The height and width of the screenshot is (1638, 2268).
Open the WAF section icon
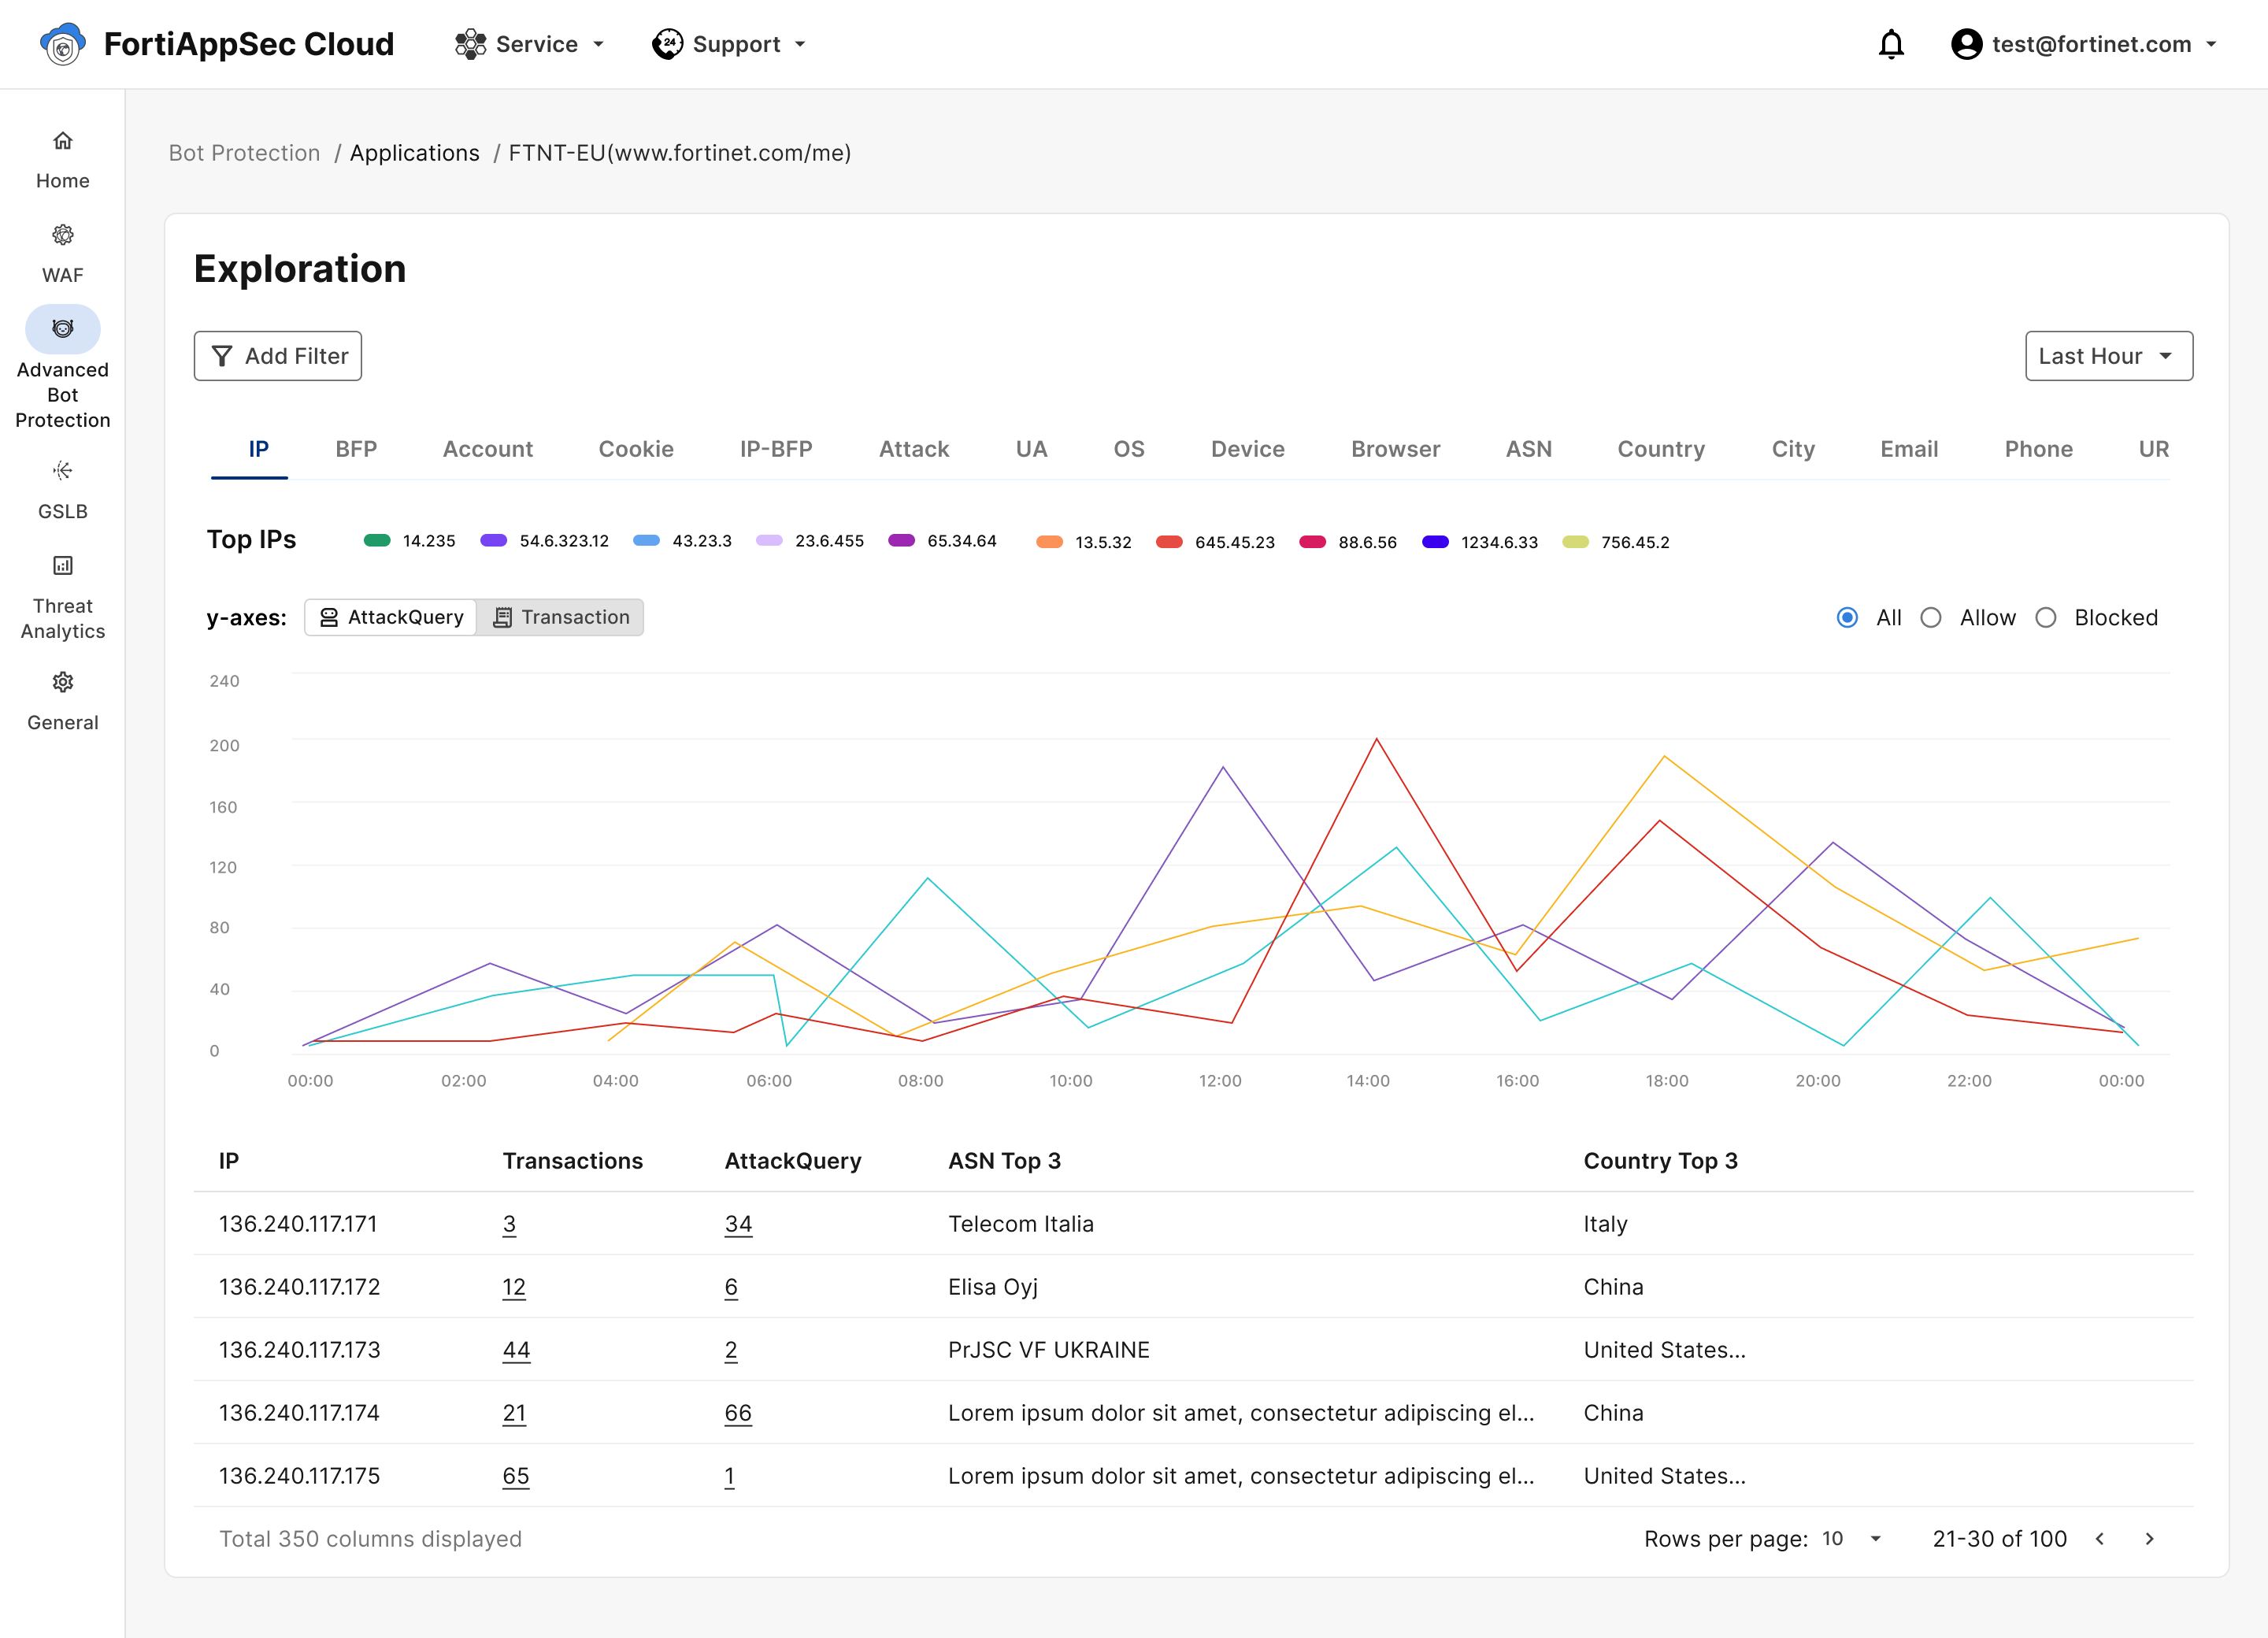[62, 235]
